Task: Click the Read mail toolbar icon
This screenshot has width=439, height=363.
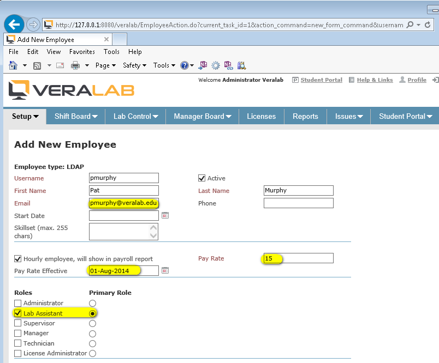Action: click(x=60, y=65)
